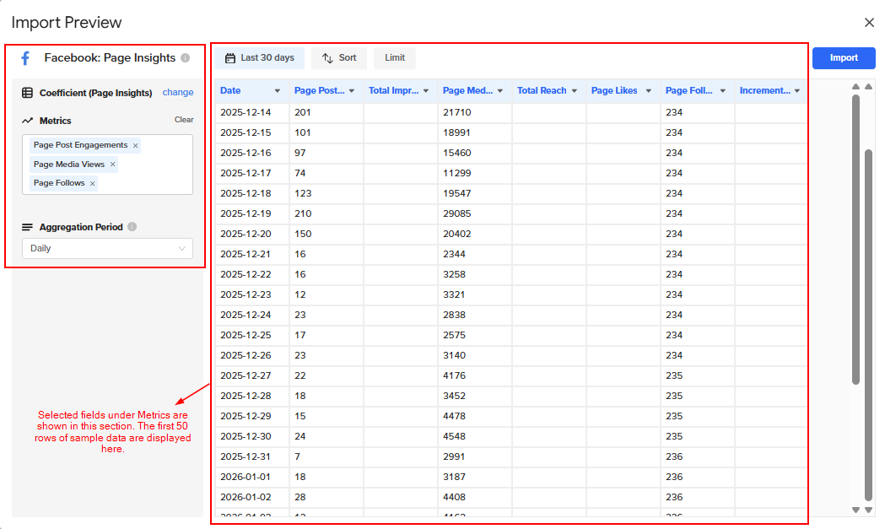The image size is (885, 529).
Task: Click the Facebook logo icon
Action: (25, 58)
